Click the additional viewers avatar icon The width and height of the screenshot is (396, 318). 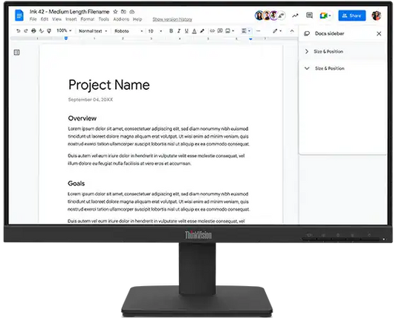pyautogui.click(x=282, y=16)
